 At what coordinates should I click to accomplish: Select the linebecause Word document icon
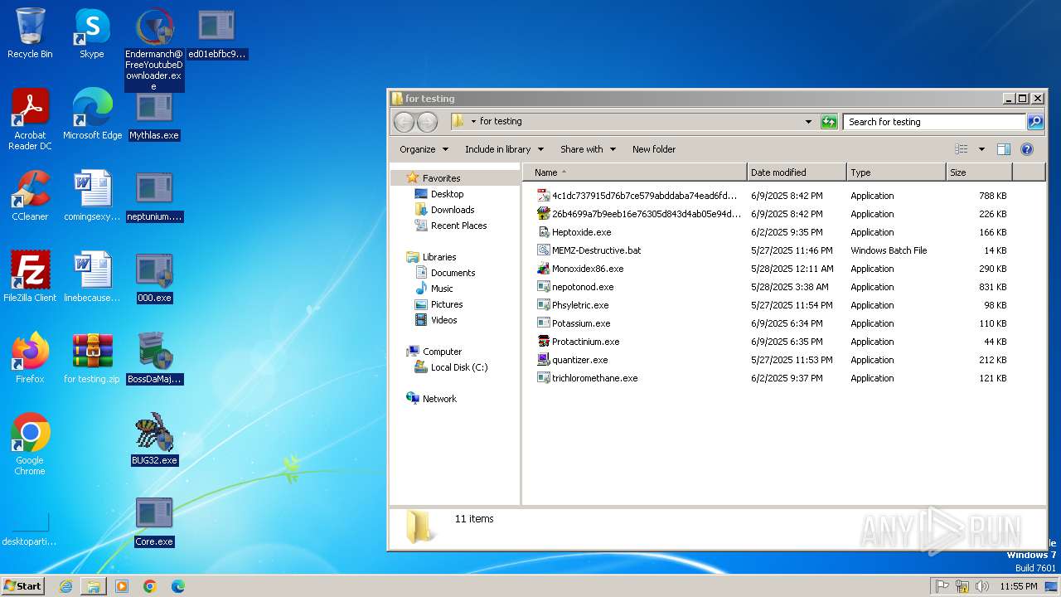(x=92, y=277)
